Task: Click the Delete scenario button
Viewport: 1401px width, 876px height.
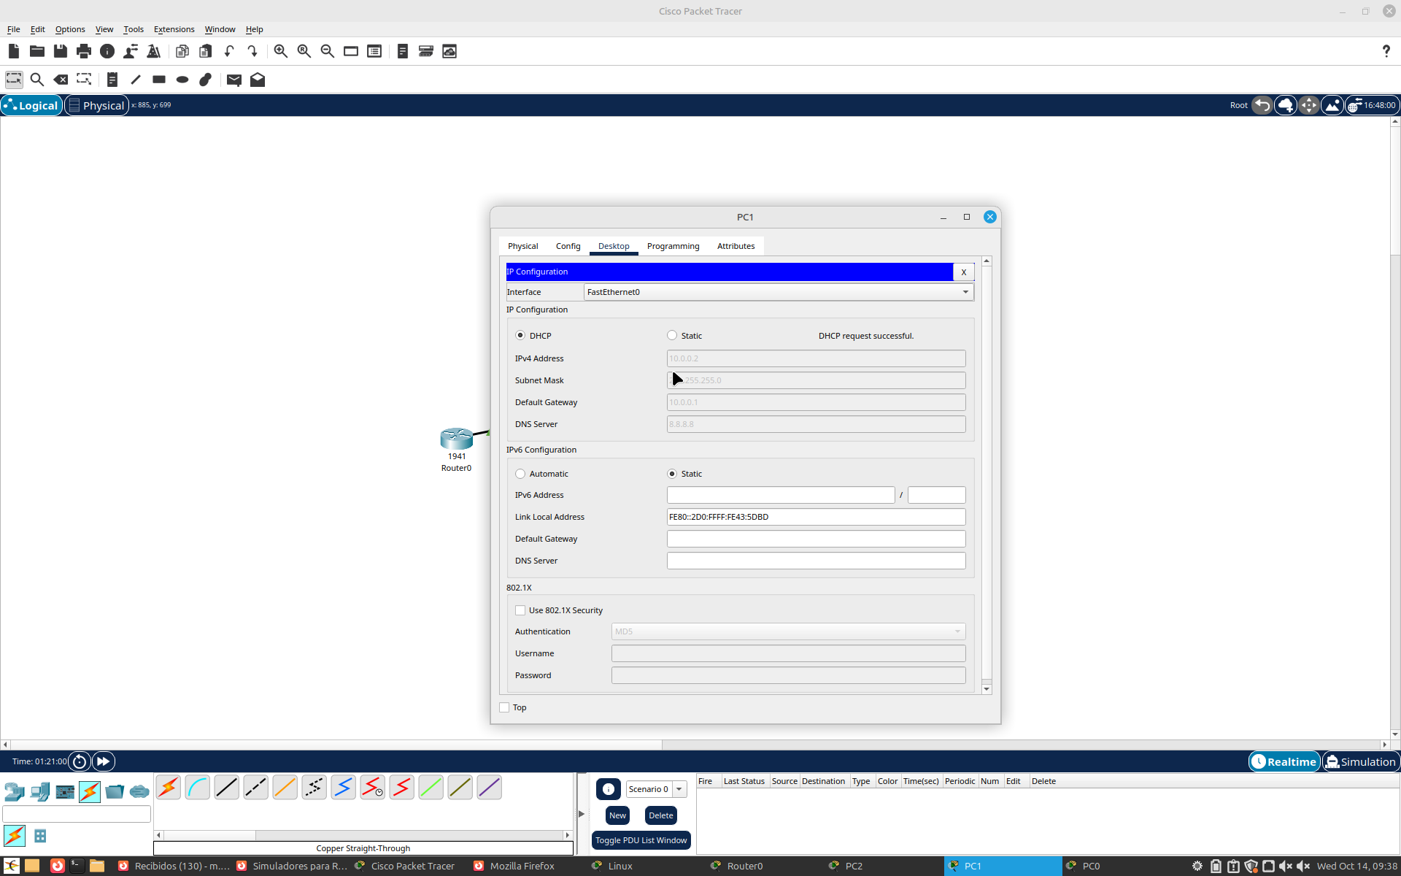Action: [661, 815]
